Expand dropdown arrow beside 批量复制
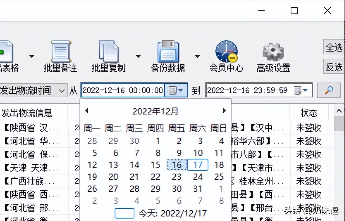345x221 pixels. pyautogui.click(x=138, y=56)
